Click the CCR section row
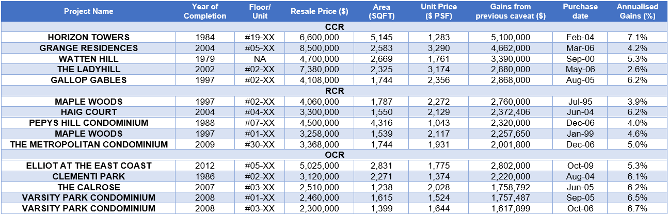 [334, 27]
